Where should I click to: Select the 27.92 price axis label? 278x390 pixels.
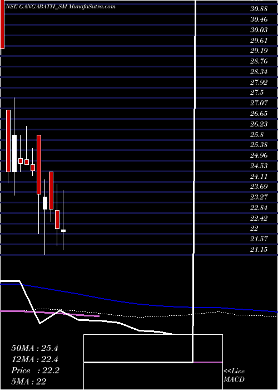(259, 82)
